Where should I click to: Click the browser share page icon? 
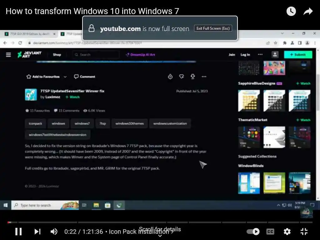(268, 43)
